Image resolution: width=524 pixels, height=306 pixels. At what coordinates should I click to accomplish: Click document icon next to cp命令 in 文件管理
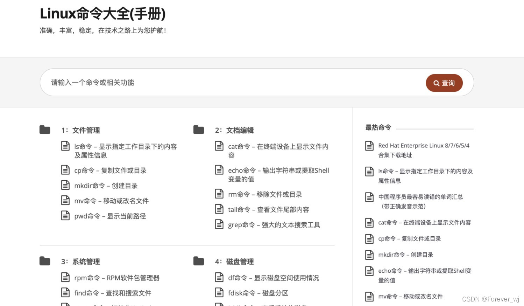[x=65, y=170]
